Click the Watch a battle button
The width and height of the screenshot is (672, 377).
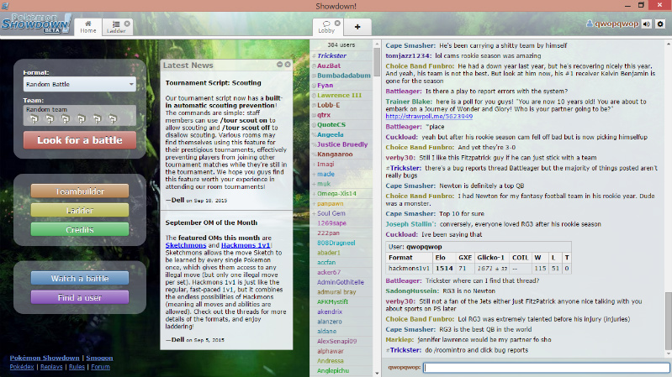coord(79,278)
